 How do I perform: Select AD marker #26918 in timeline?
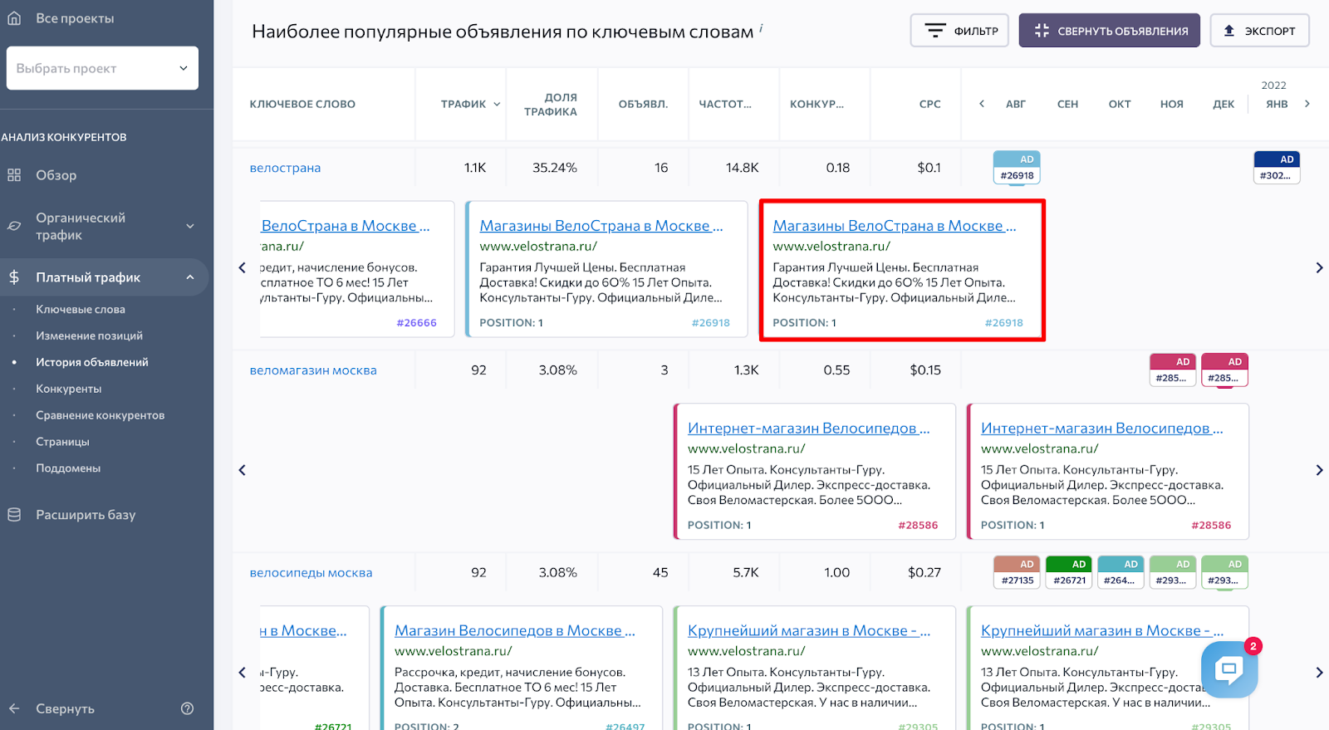click(x=1017, y=168)
